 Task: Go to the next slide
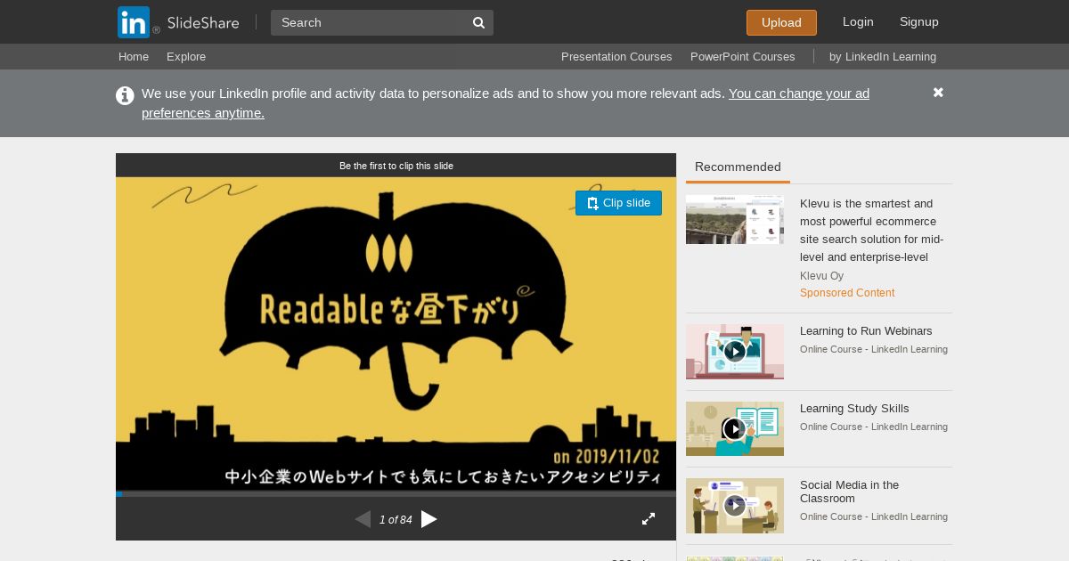429,519
